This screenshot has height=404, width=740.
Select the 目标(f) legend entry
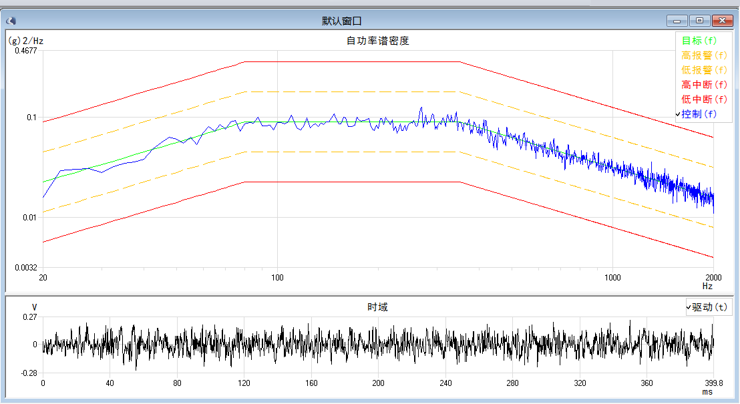point(699,41)
